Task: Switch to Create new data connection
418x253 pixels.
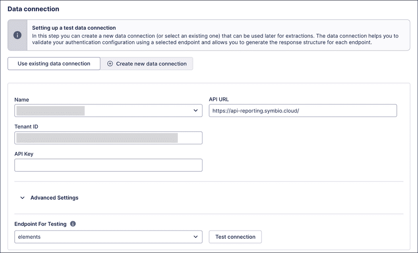Action: click(147, 64)
